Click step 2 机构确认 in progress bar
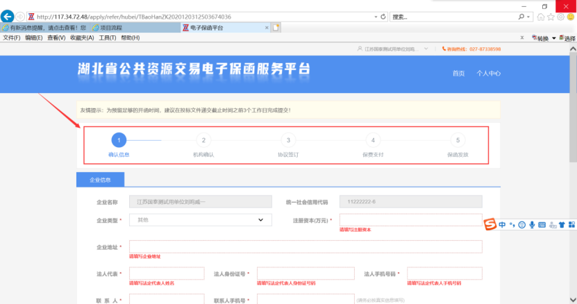Image resolution: width=577 pixels, height=304 pixels. [203, 140]
